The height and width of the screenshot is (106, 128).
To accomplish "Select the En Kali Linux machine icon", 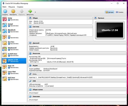I will click(x=5, y=55).
